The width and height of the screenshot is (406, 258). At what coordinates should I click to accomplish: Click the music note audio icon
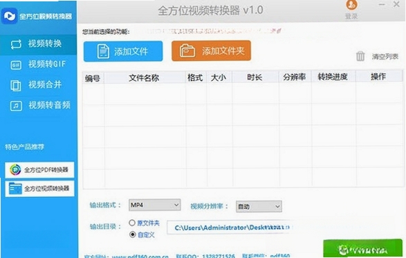tap(16, 106)
